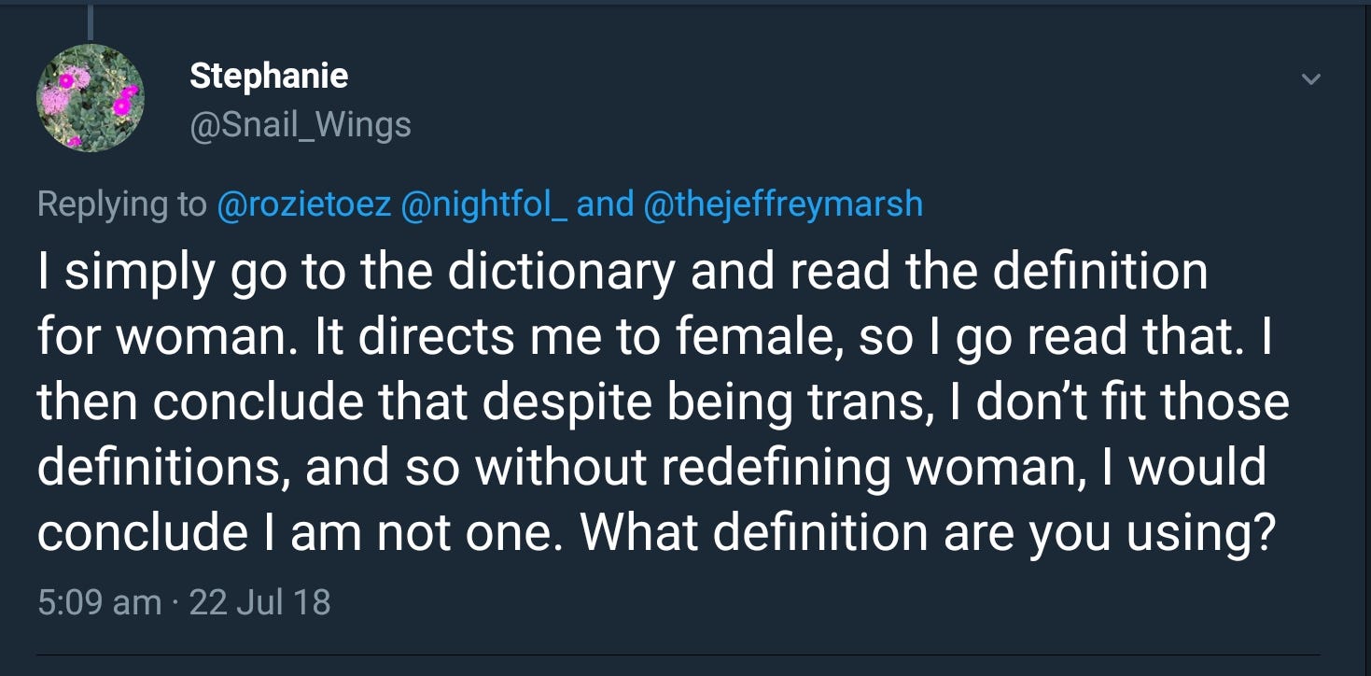Click the "Replying to" label
Image resolution: width=1371 pixels, height=676 pixels.
pos(121,204)
